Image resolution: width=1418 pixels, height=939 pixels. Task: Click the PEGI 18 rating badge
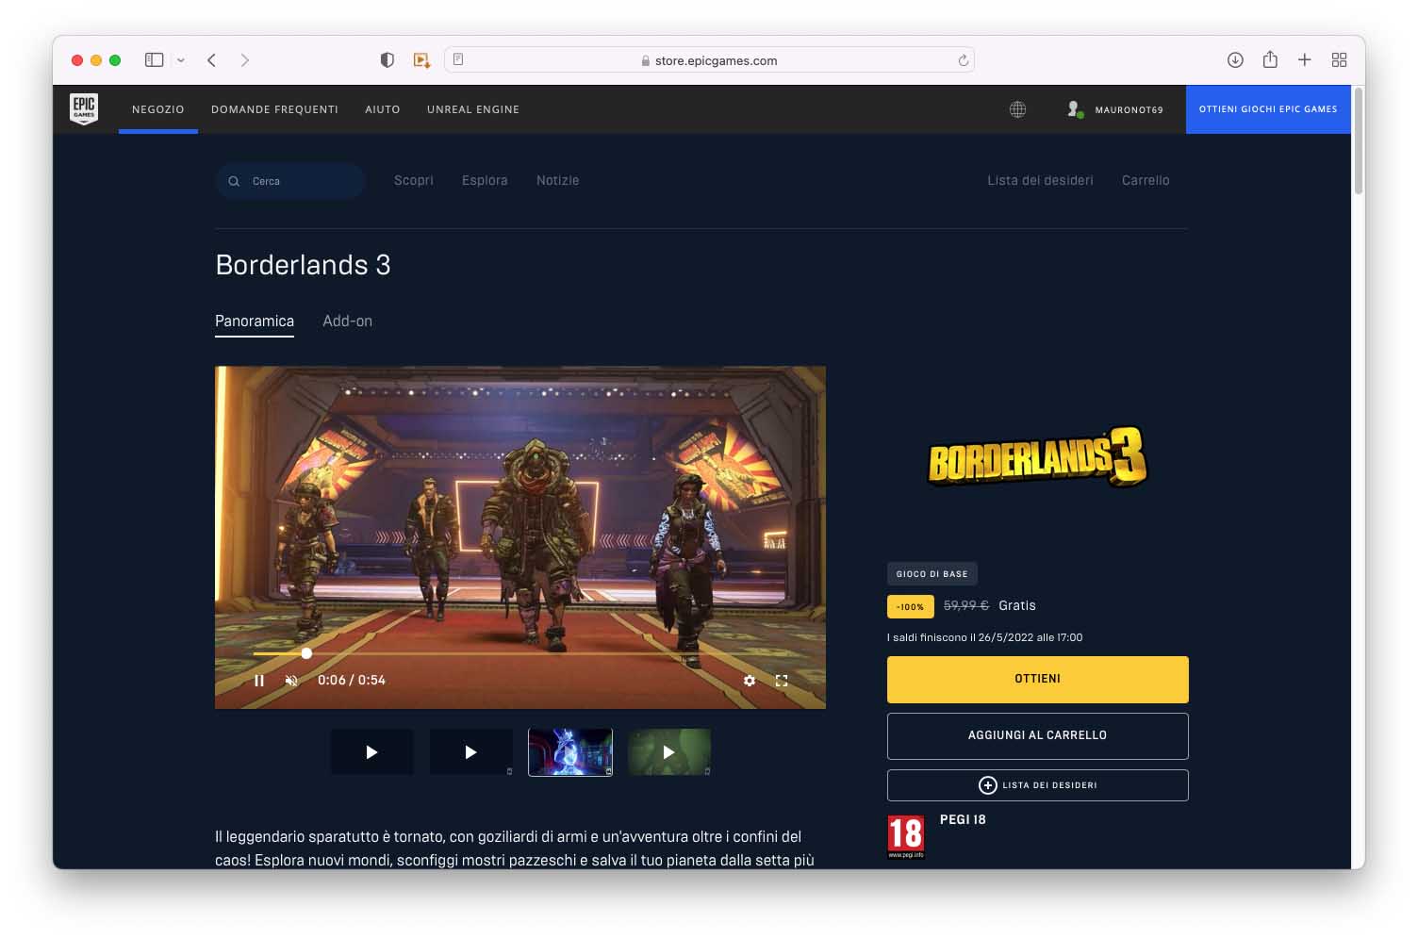coord(906,837)
